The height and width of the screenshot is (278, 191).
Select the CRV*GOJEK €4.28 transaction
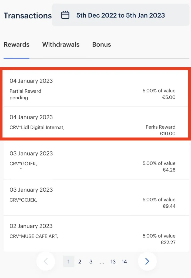(95, 161)
